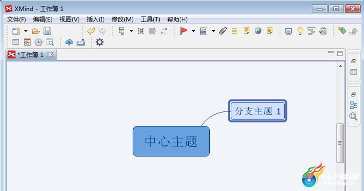Screen dimensions: 364x191
Task: Start brainstorming with light bulb icon
Action: coord(300,31)
